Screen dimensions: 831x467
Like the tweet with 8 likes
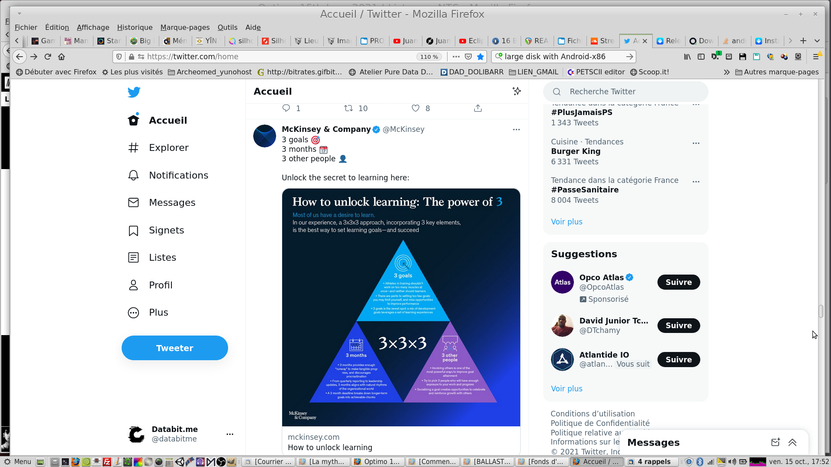[415, 108]
